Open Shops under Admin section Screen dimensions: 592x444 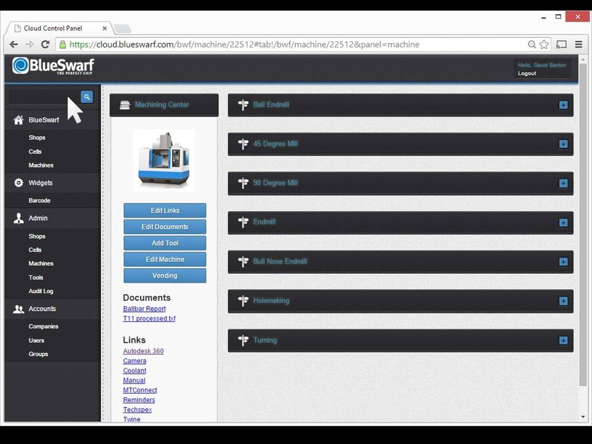coord(37,236)
